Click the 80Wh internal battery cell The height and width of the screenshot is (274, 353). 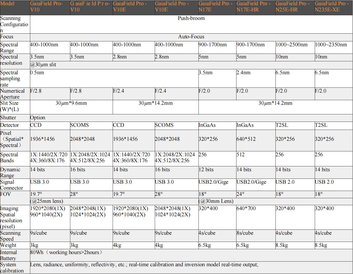[x=66, y=252]
